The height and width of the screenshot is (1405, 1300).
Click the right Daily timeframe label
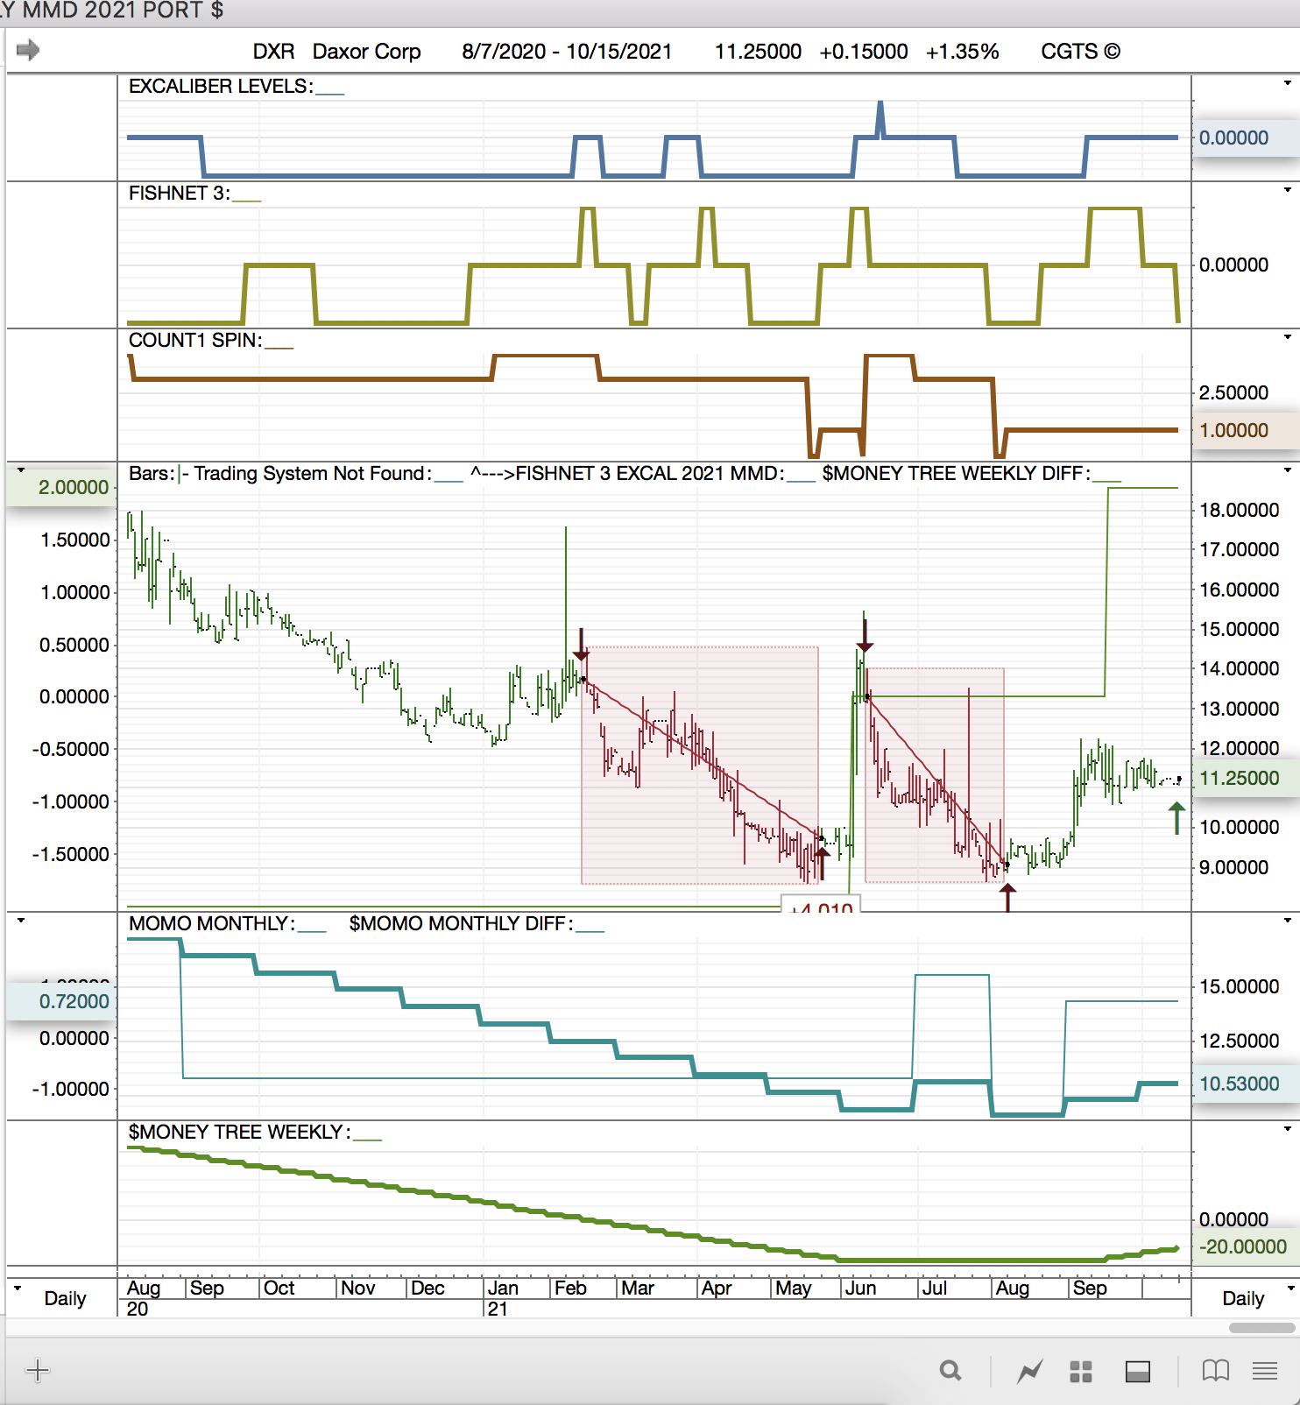tap(1243, 1298)
